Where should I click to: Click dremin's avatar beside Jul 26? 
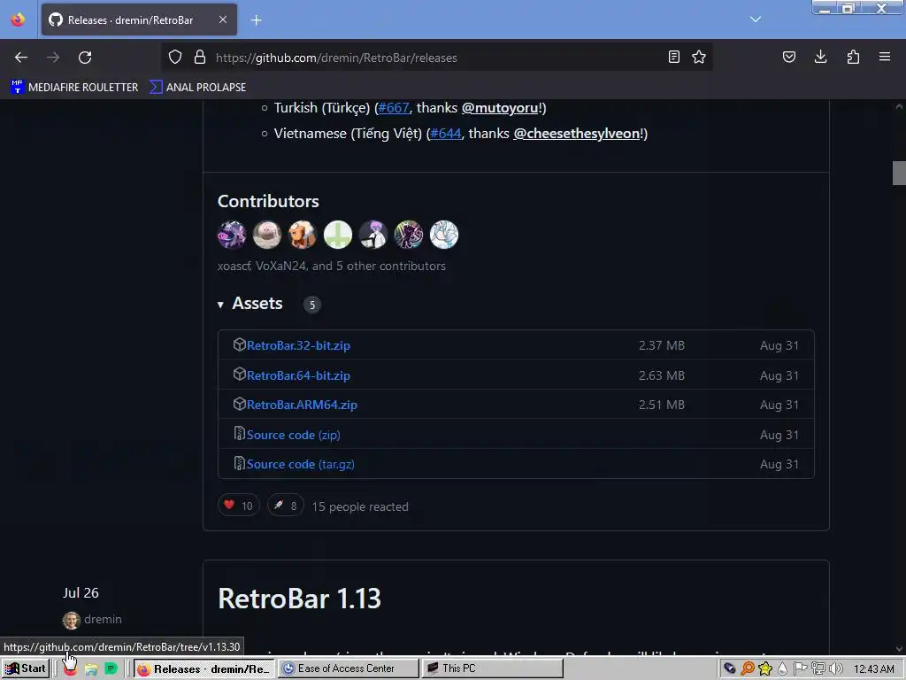(x=71, y=620)
